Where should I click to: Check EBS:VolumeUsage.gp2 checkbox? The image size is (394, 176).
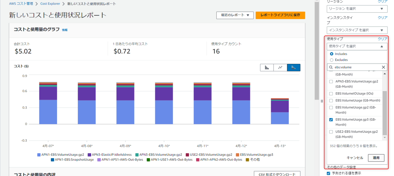pyautogui.click(x=331, y=107)
